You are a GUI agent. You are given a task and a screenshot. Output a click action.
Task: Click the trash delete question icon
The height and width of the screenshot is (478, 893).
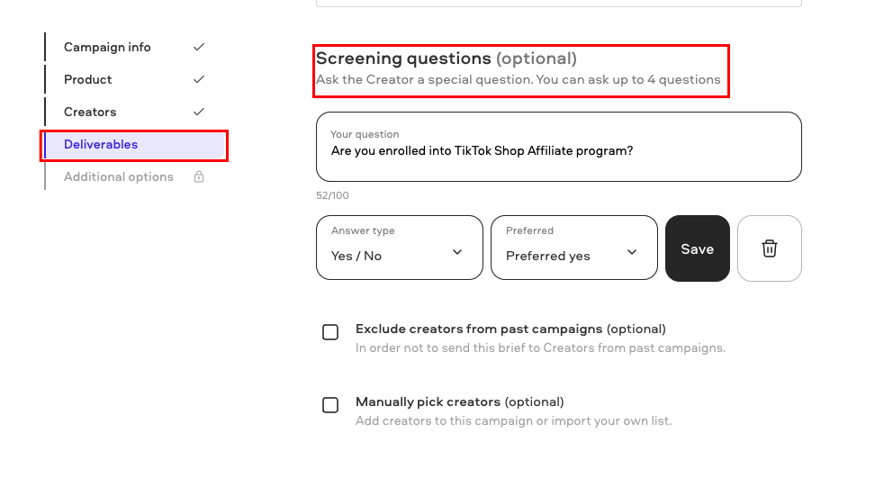[x=770, y=248]
